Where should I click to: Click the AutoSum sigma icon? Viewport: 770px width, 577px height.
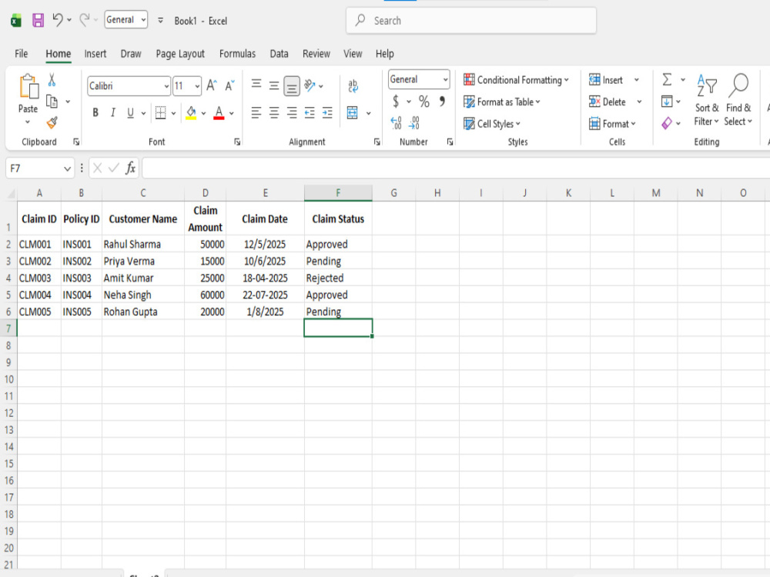pos(667,79)
